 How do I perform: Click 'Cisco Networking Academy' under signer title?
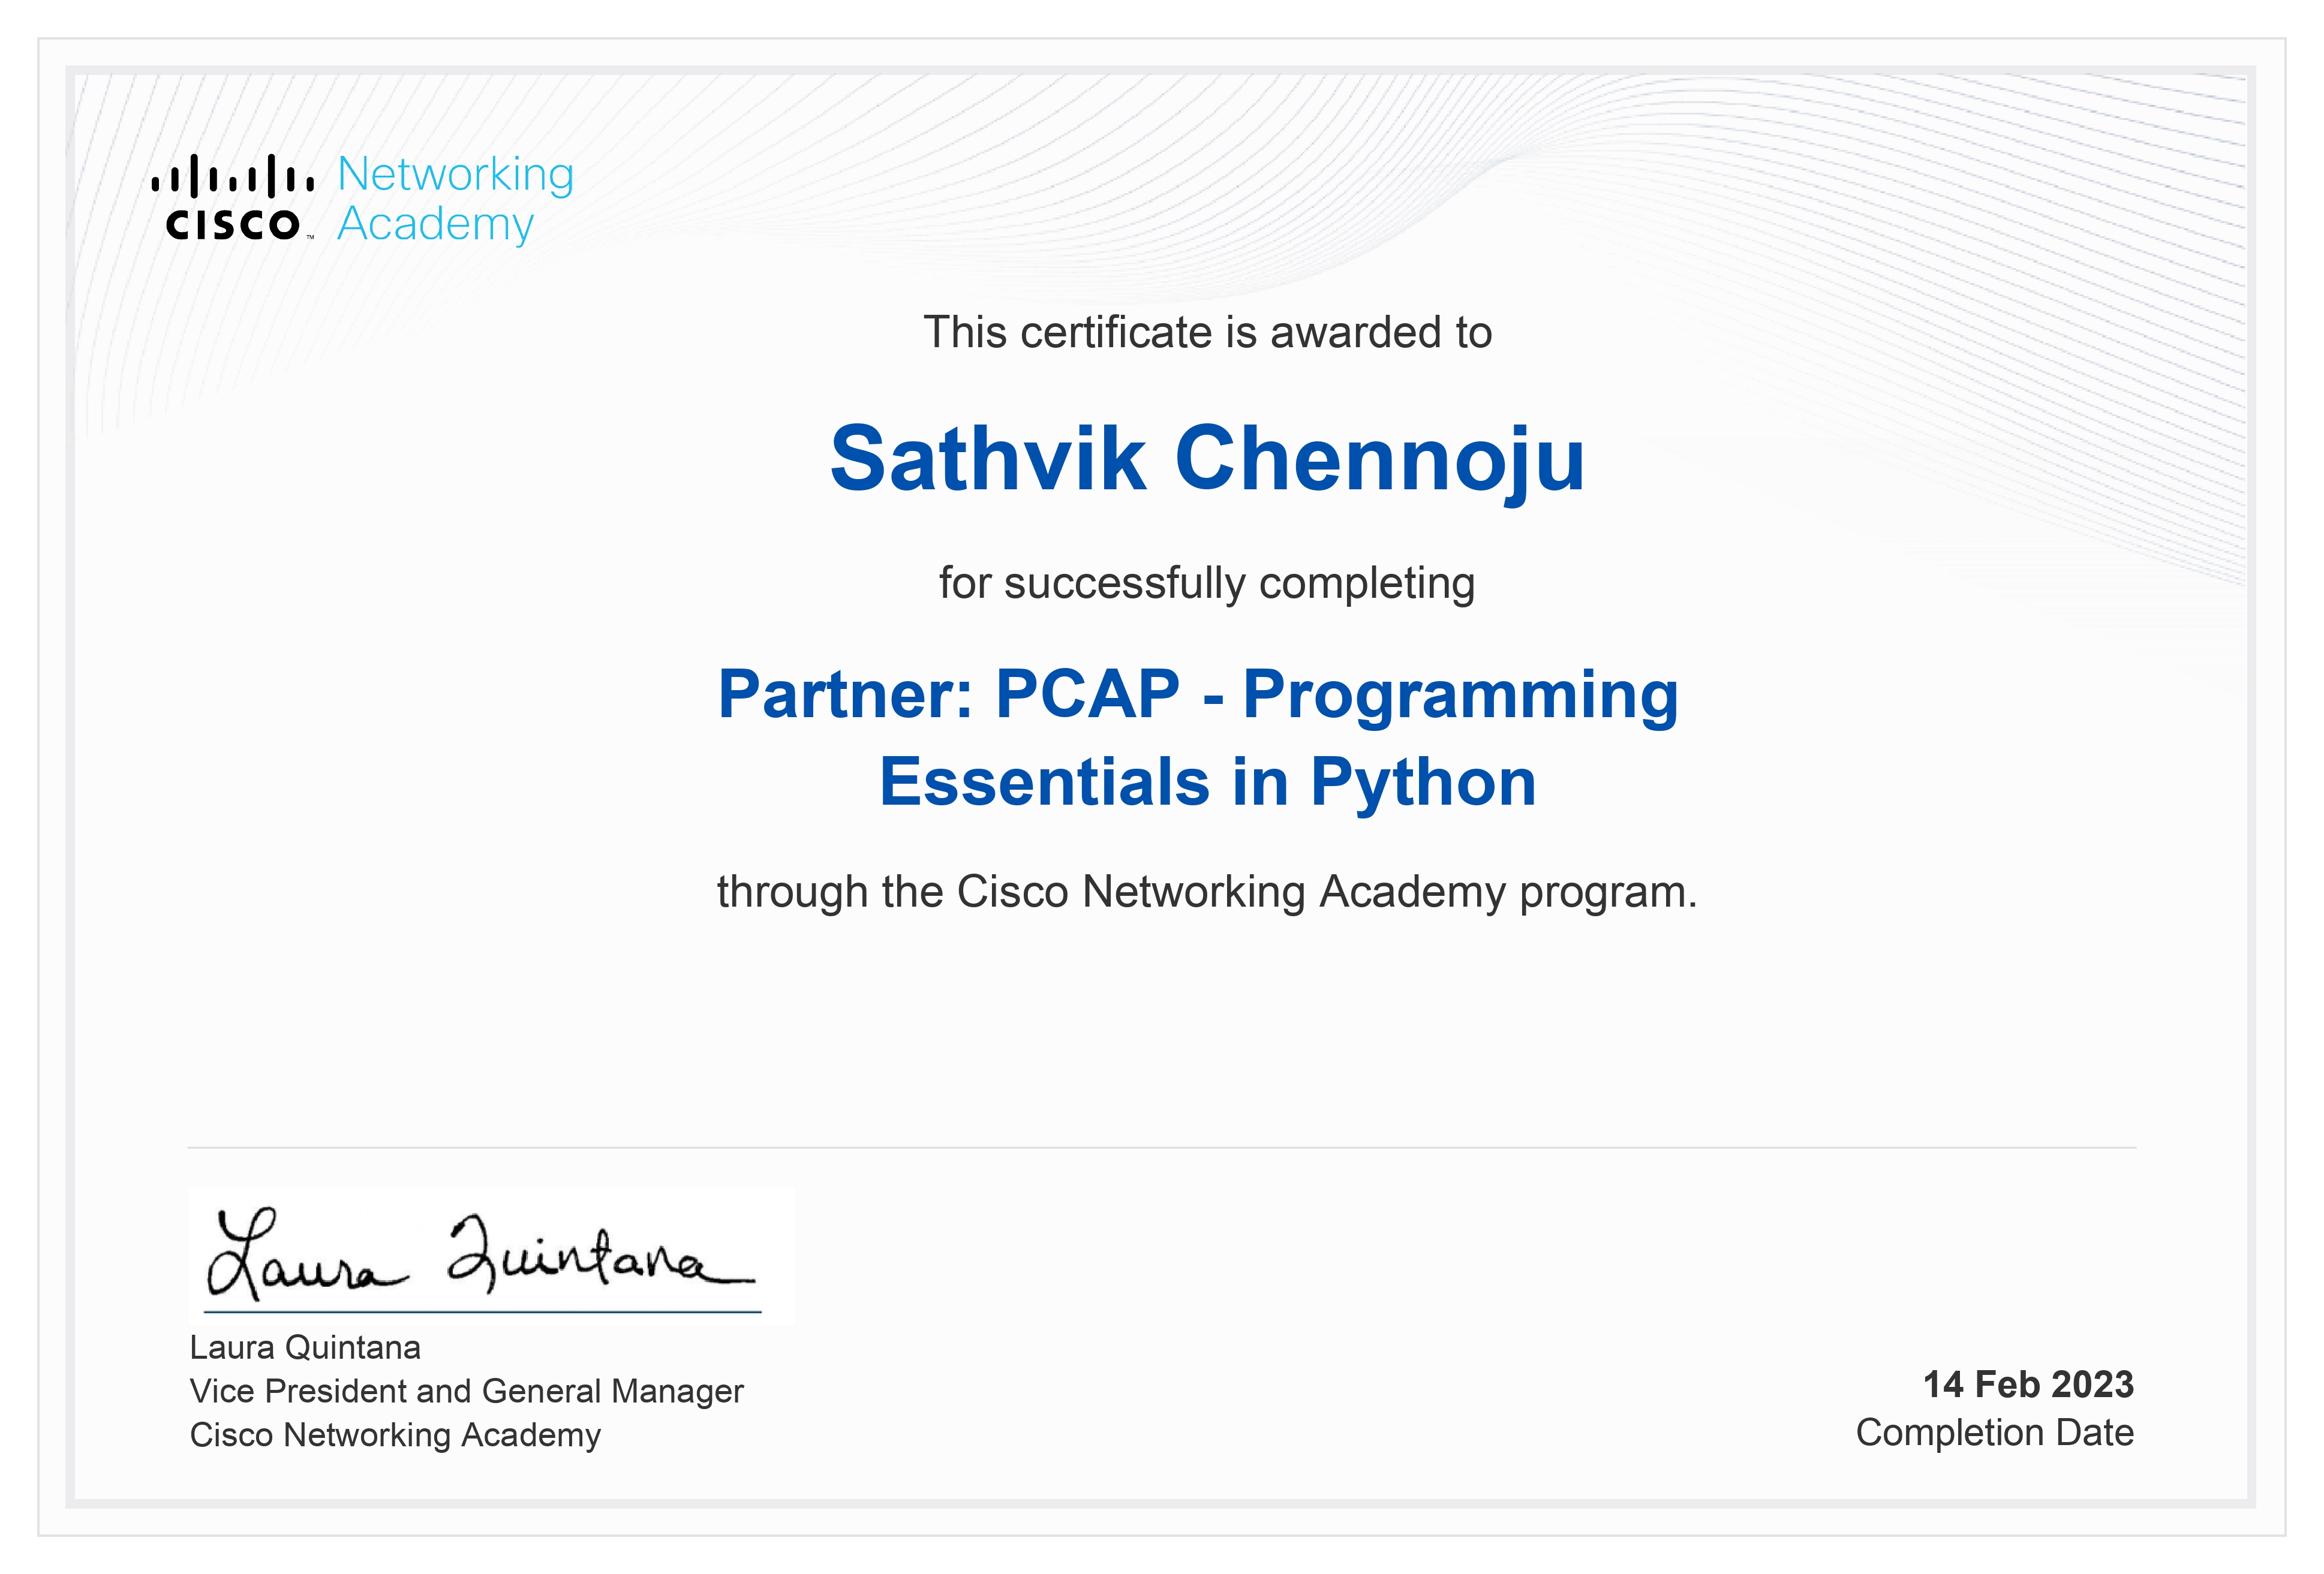[395, 1435]
